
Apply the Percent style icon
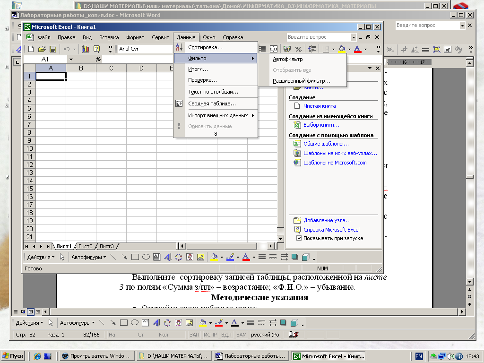pos(298,49)
